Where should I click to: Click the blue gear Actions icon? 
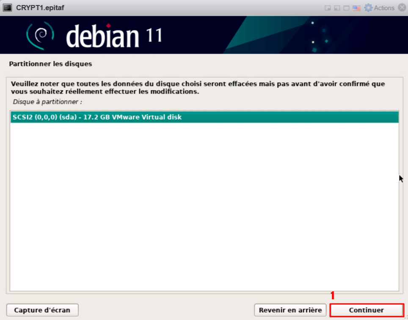click(x=368, y=8)
